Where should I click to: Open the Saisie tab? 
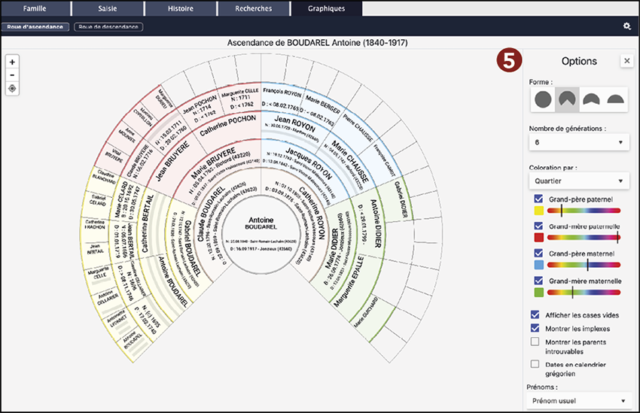(x=108, y=8)
